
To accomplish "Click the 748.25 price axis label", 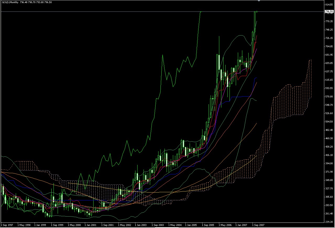I will pos(329,30).
